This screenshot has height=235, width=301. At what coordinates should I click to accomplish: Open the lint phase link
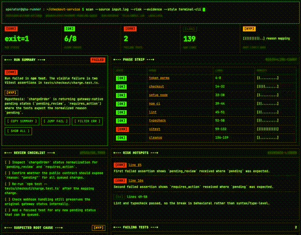tap(153, 112)
